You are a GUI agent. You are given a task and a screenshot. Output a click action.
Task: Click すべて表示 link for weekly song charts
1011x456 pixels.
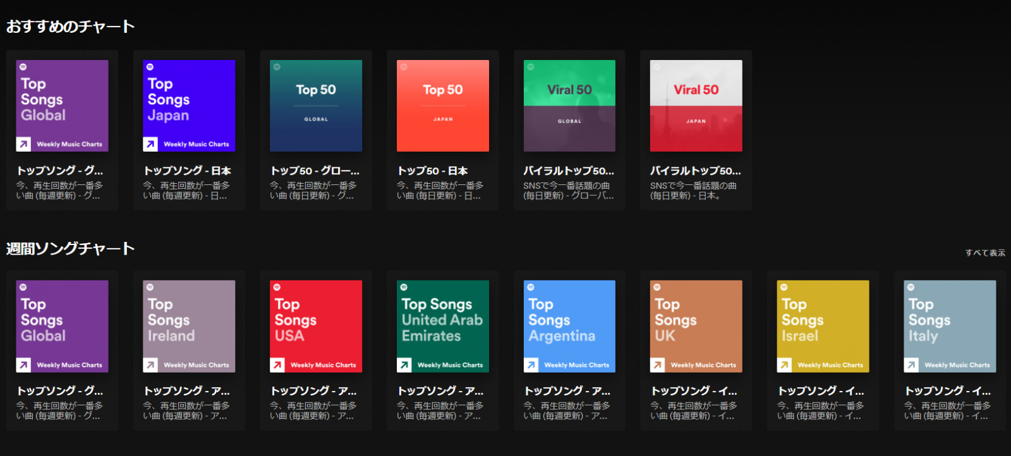[x=985, y=253]
